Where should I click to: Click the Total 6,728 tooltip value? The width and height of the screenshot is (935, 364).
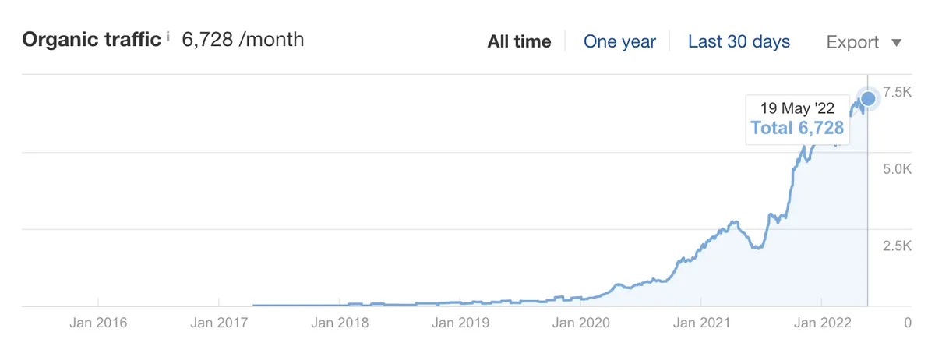[x=797, y=128]
